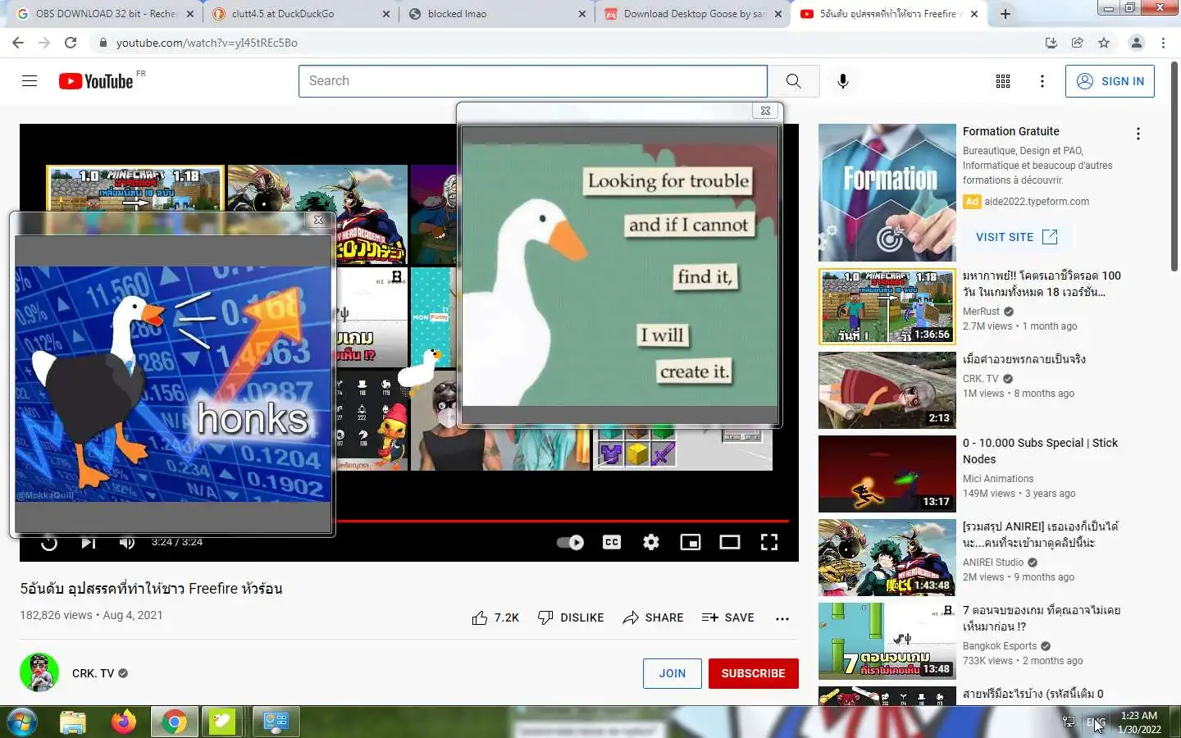
Task: Open YouTube settings three-dot menu
Action: point(1042,80)
